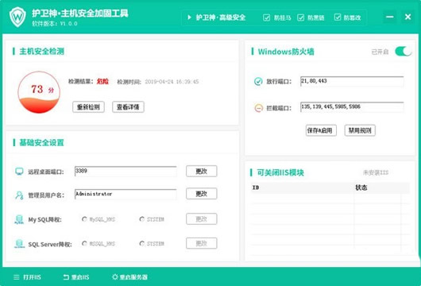Screen dimensions: 421x286
Task: Click the 73分 score gauge
Action: [39, 92]
